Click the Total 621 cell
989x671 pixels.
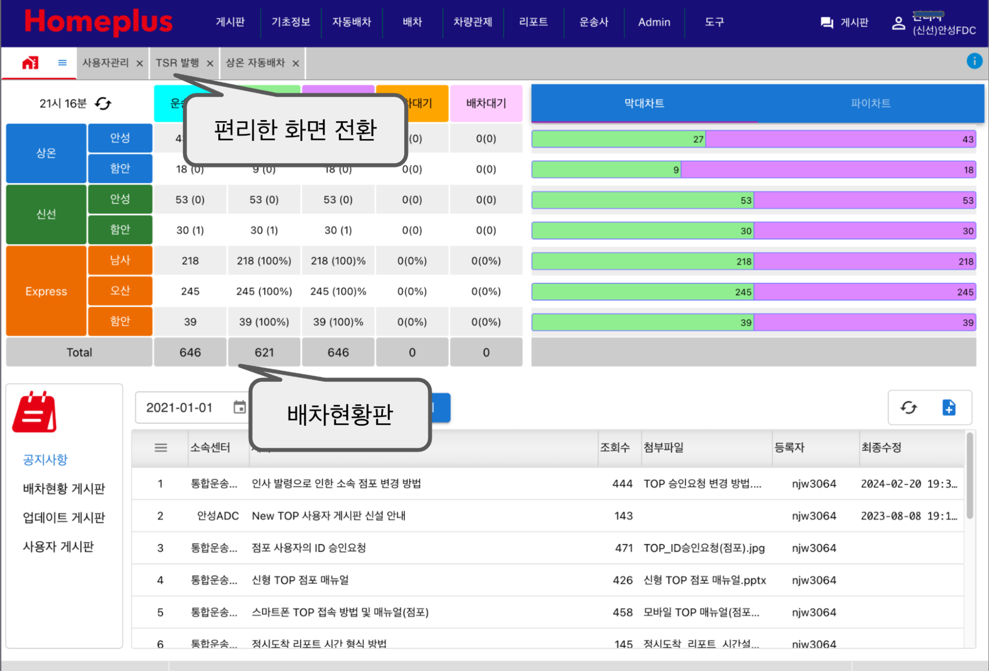[264, 353]
